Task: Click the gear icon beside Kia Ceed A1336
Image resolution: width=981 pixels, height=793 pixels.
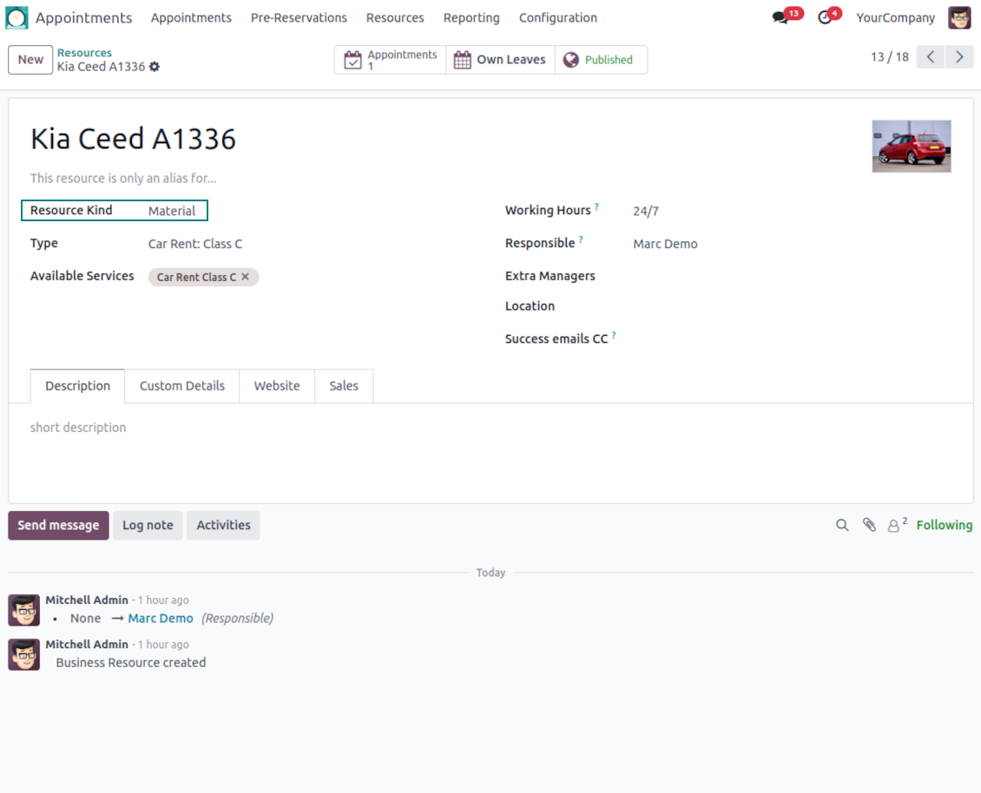Action: [x=155, y=67]
